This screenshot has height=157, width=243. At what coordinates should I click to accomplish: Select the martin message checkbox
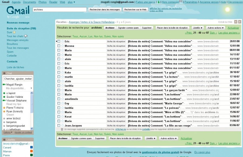tap(59, 77)
